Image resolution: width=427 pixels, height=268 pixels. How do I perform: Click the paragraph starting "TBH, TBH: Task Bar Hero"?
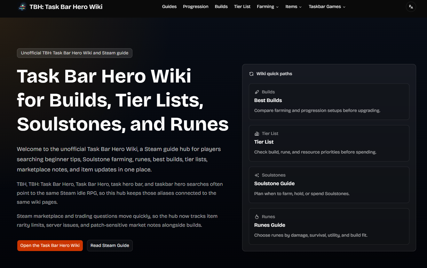click(x=120, y=193)
